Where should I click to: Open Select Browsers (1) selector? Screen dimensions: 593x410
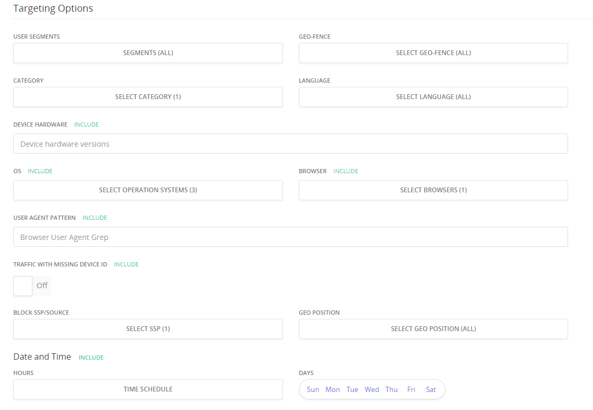click(x=433, y=190)
